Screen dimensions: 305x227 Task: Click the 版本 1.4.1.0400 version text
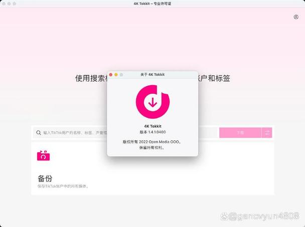[x=152, y=132]
